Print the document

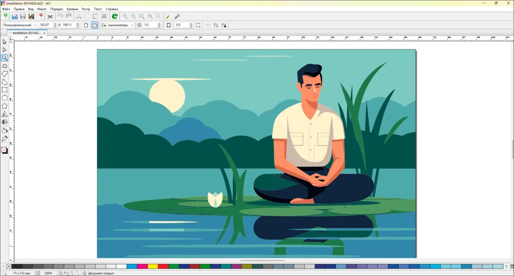click(x=50, y=16)
